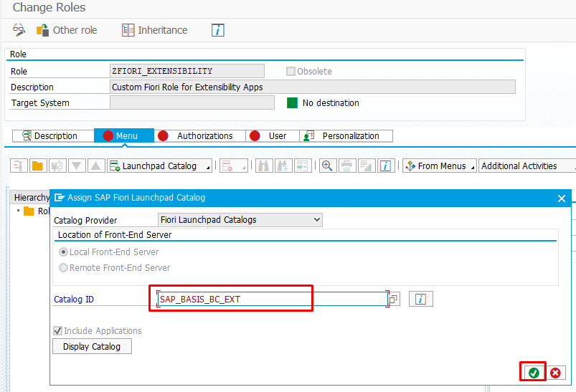Open the Inheritance view

[x=155, y=30]
